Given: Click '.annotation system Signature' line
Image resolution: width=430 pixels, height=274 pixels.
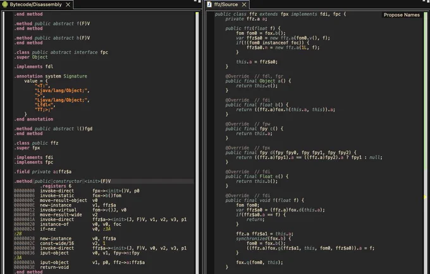Looking at the screenshot, I should [51, 76].
